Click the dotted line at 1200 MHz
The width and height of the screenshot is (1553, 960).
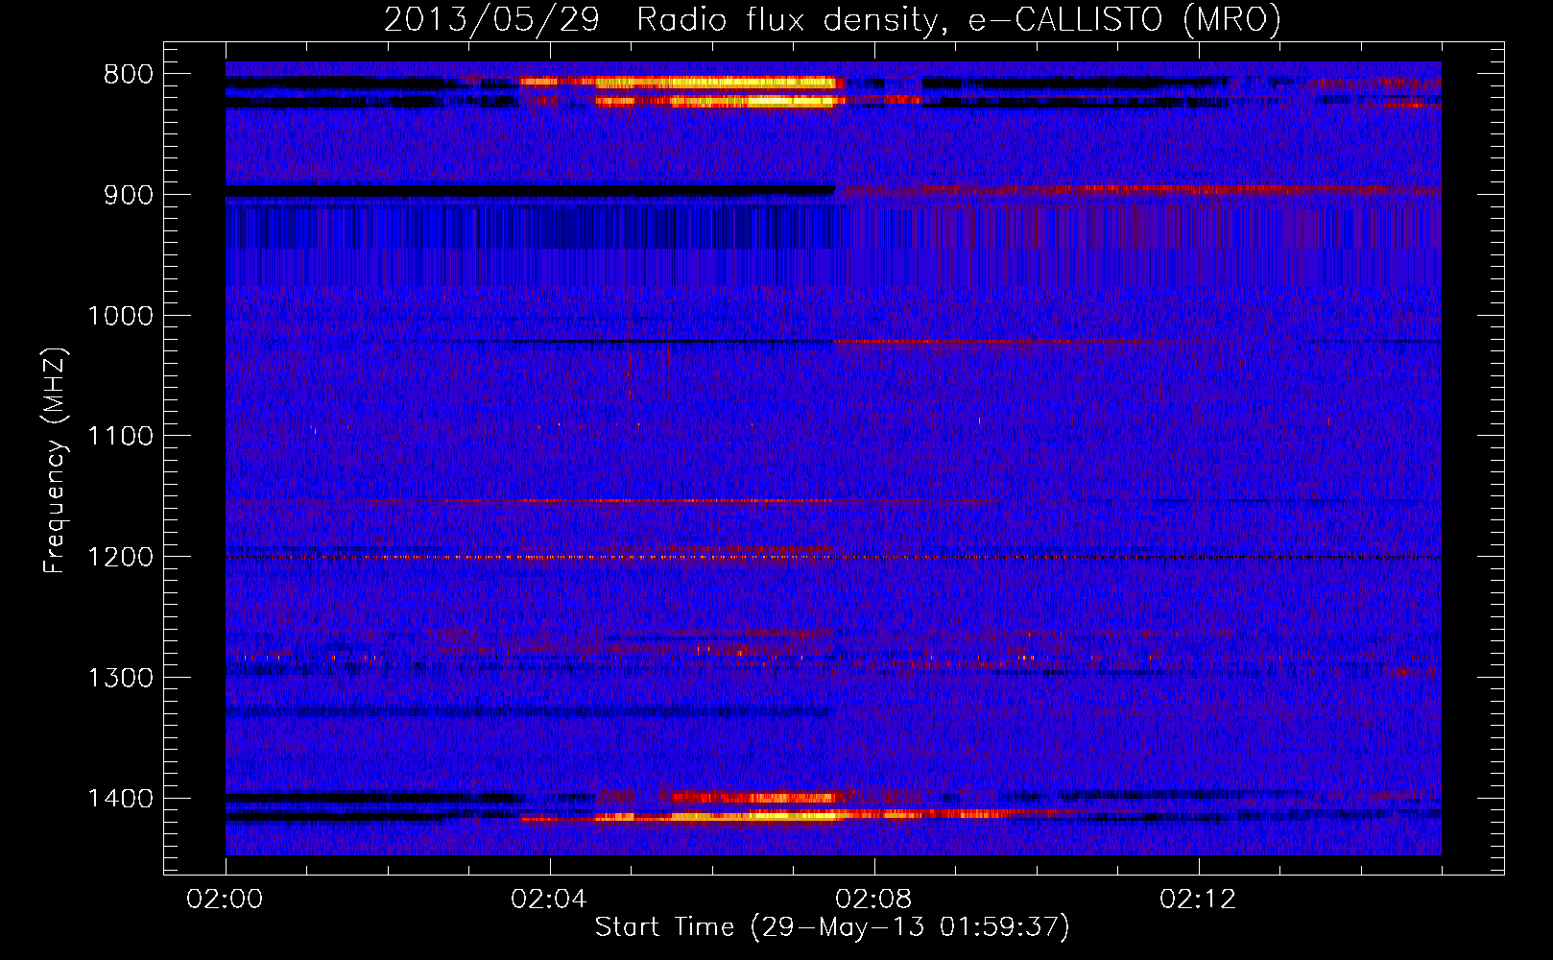click(x=833, y=557)
